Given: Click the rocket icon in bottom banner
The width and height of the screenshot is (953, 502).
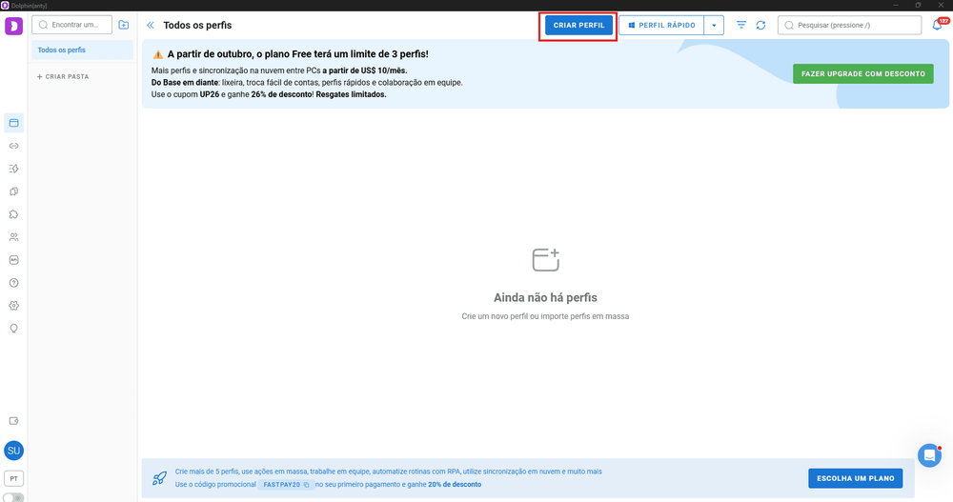Looking at the screenshot, I should point(159,478).
